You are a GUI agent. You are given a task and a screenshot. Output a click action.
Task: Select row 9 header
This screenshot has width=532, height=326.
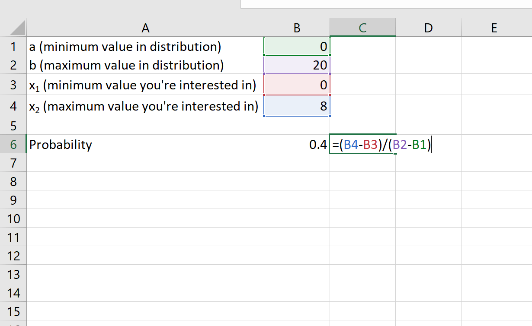point(13,200)
